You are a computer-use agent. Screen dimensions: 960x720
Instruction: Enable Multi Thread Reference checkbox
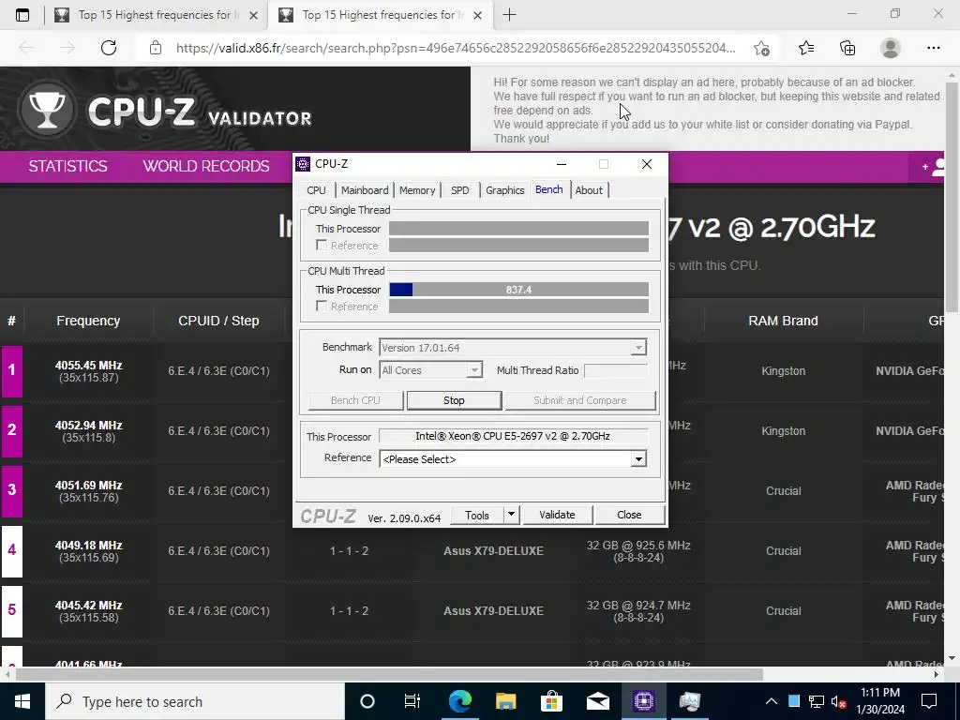322,306
